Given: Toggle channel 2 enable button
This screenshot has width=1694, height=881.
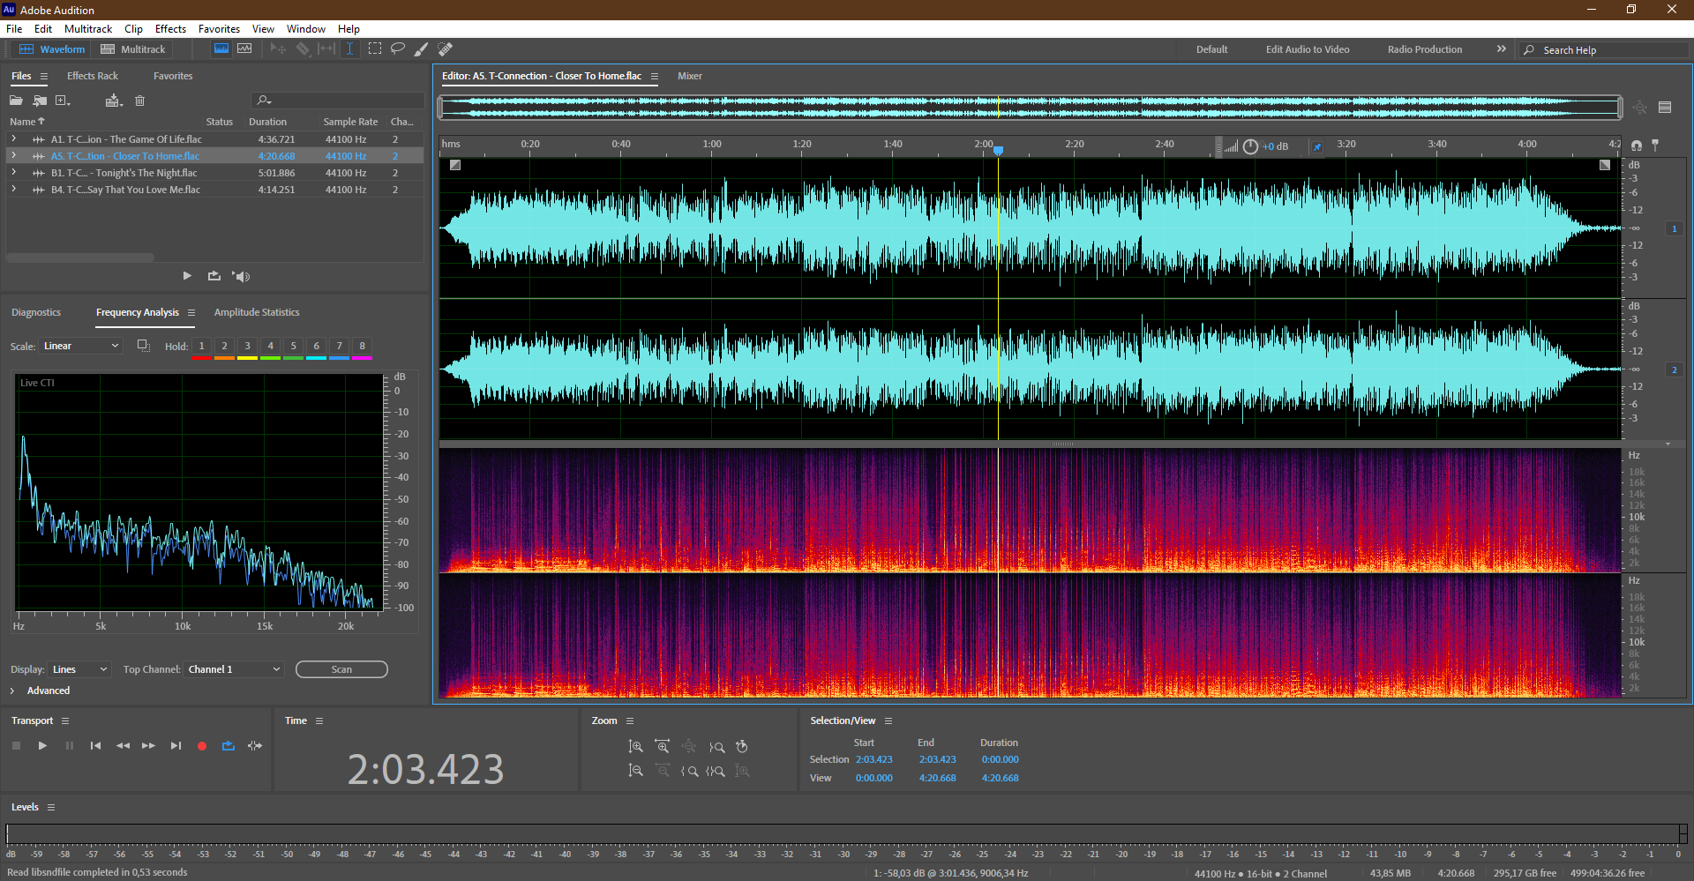Looking at the screenshot, I should coord(1674,370).
